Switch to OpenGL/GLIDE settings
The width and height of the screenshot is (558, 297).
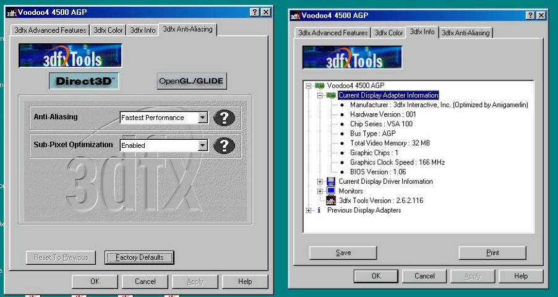point(191,81)
